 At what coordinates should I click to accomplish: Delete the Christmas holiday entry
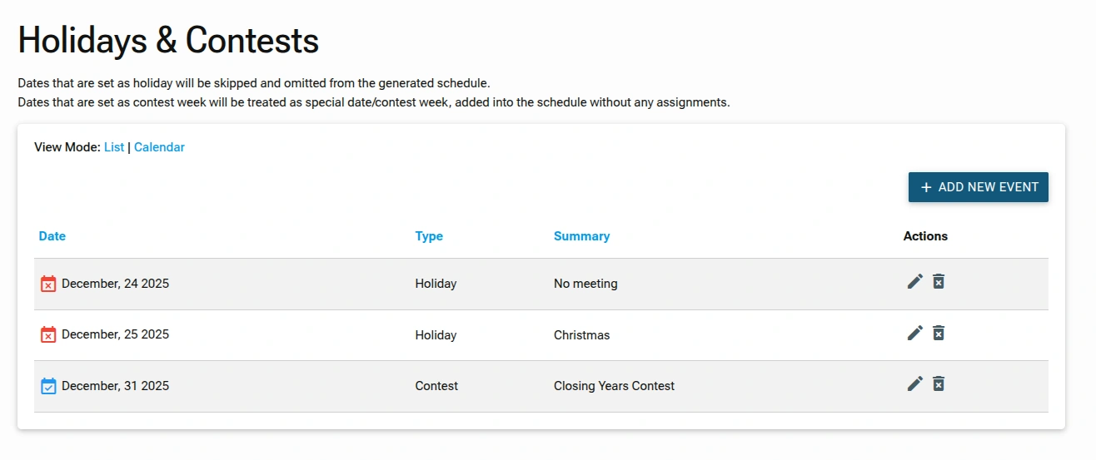pos(939,334)
